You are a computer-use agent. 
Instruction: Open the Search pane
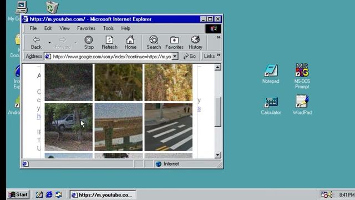(x=154, y=43)
